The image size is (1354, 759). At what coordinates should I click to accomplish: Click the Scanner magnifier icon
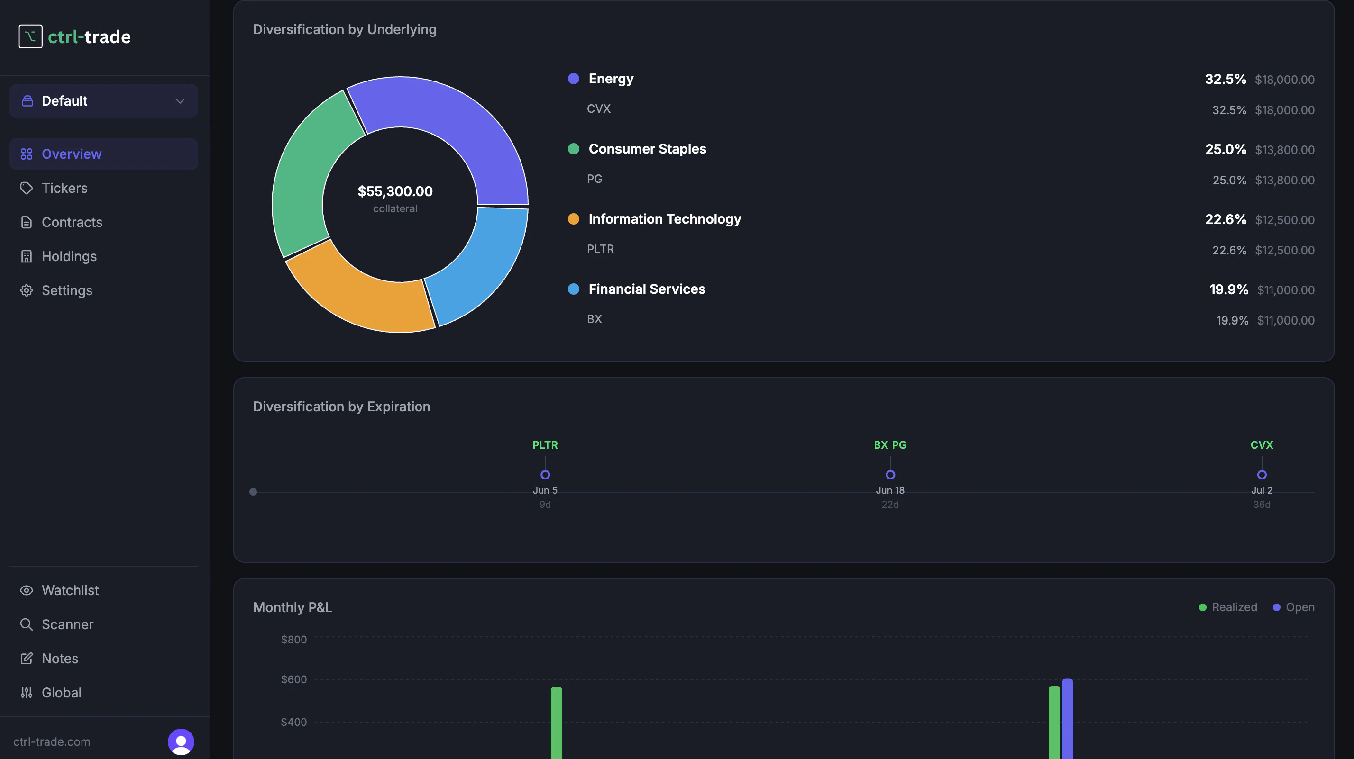tap(26, 624)
